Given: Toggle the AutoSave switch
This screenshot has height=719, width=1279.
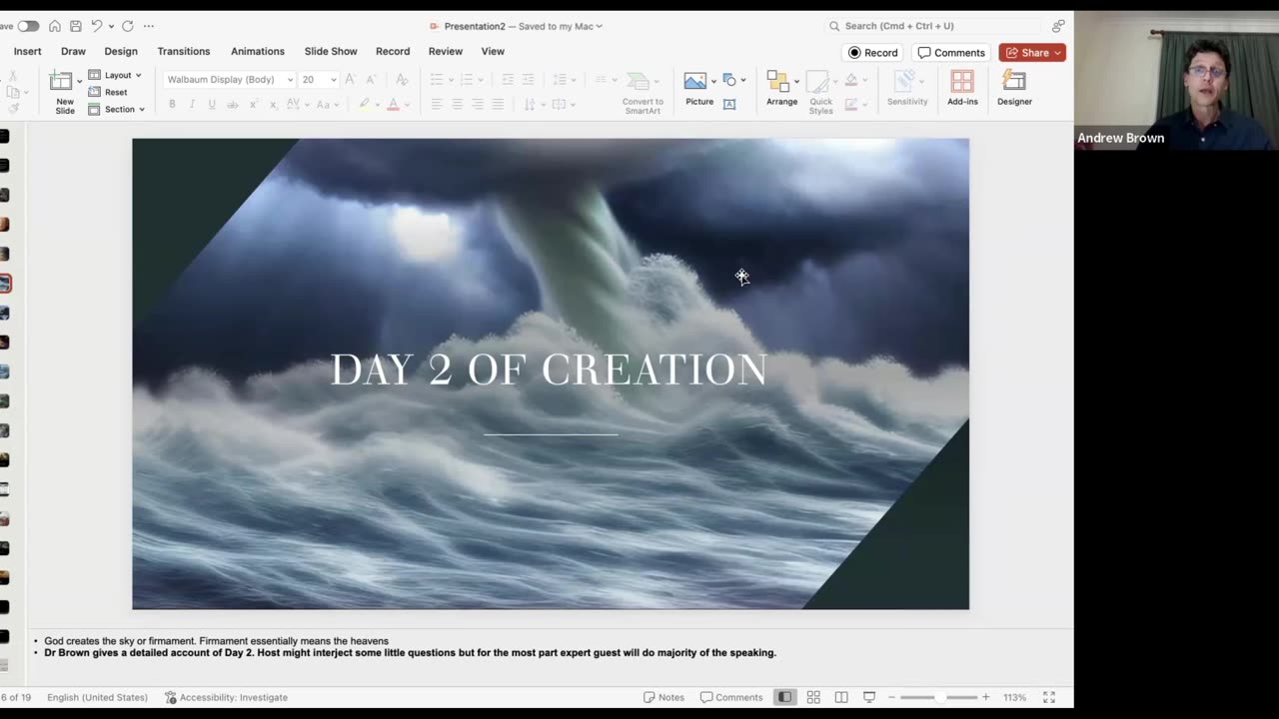Looking at the screenshot, I should tap(28, 26).
